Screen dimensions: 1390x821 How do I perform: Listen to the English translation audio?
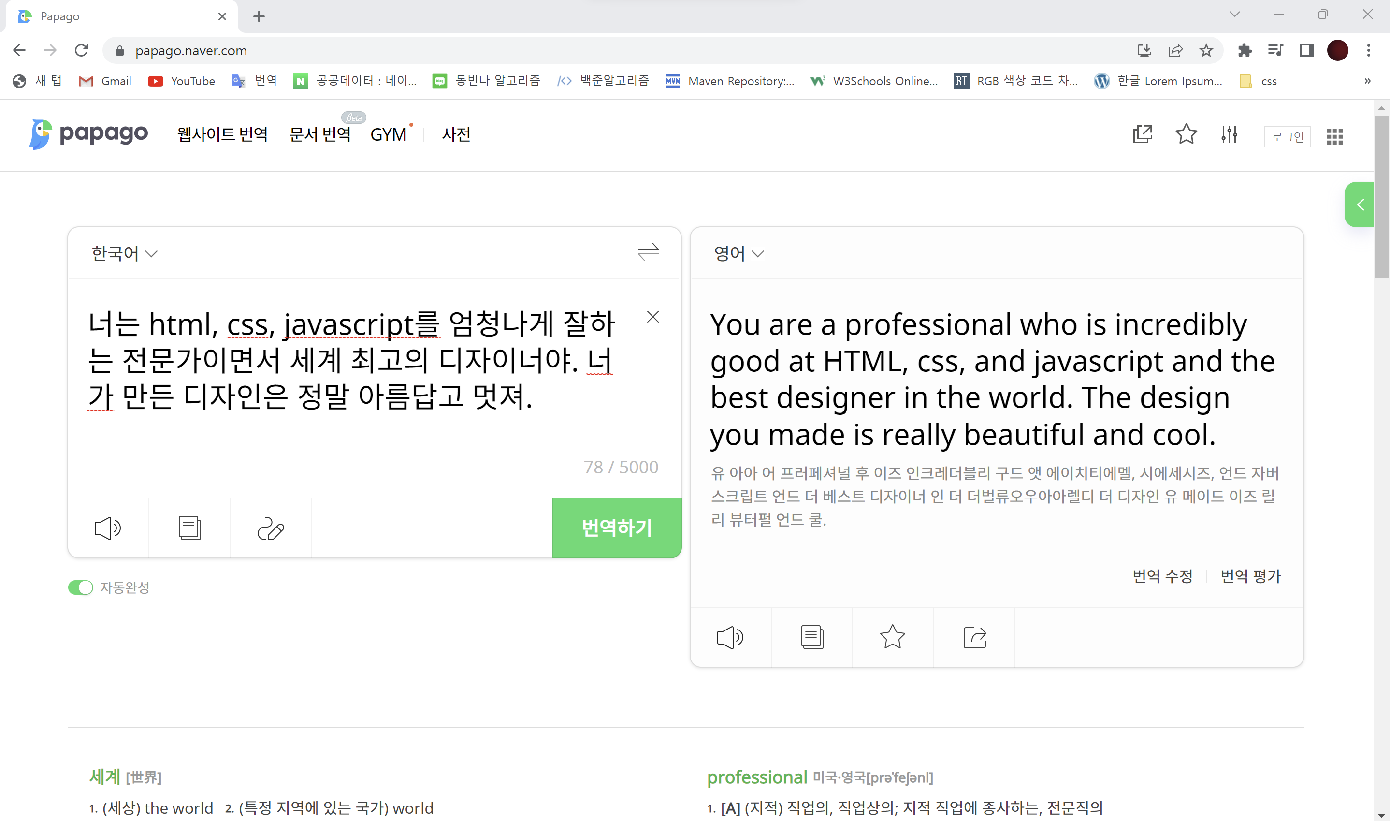(x=730, y=638)
